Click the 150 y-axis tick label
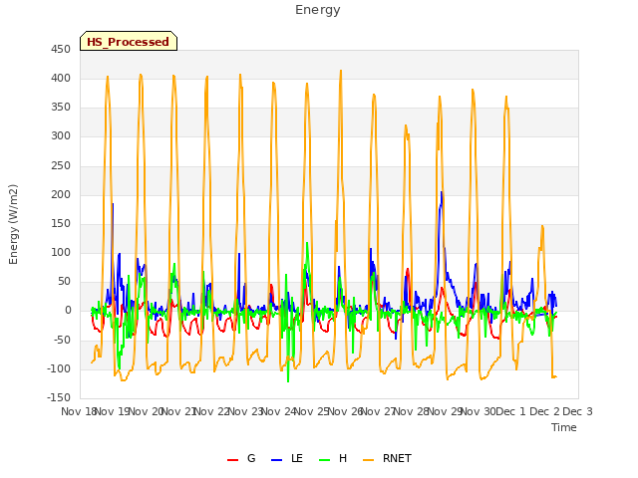Viewport: 638px width, 478px height. coord(61,223)
